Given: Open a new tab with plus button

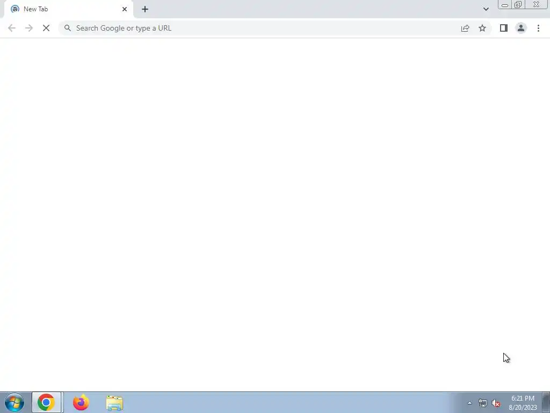Looking at the screenshot, I should tap(145, 9).
